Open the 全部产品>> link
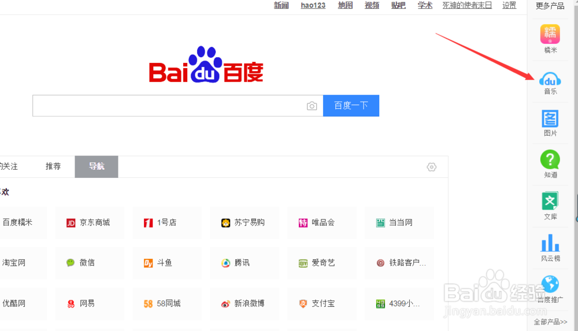This screenshot has width=578, height=331. [x=550, y=322]
